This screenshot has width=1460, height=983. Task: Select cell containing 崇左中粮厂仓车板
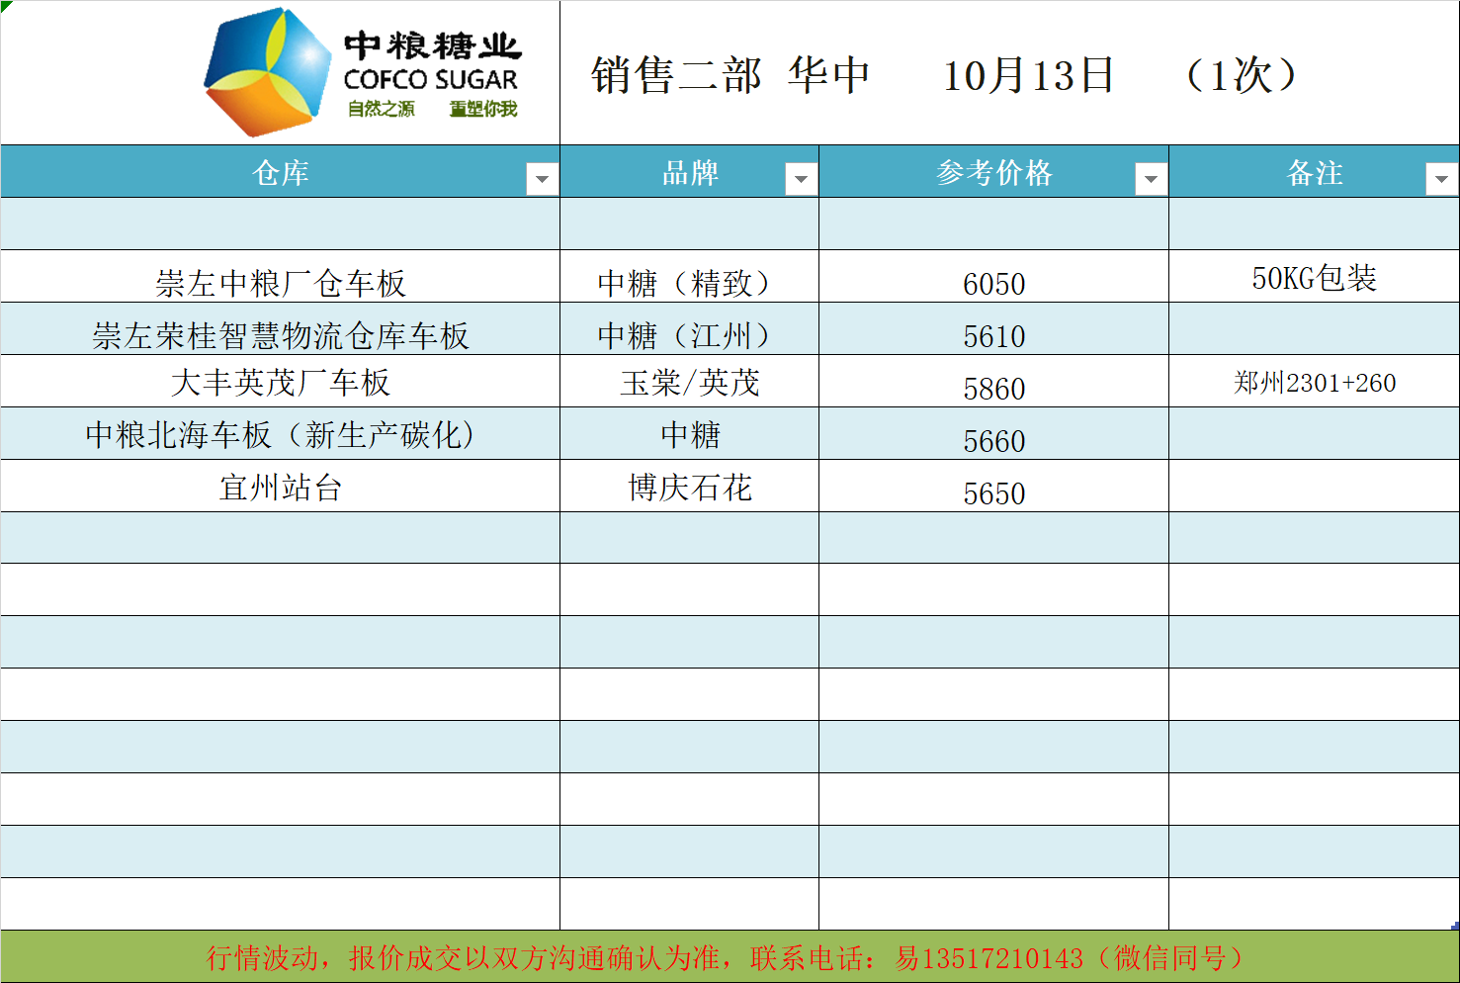(x=281, y=283)
